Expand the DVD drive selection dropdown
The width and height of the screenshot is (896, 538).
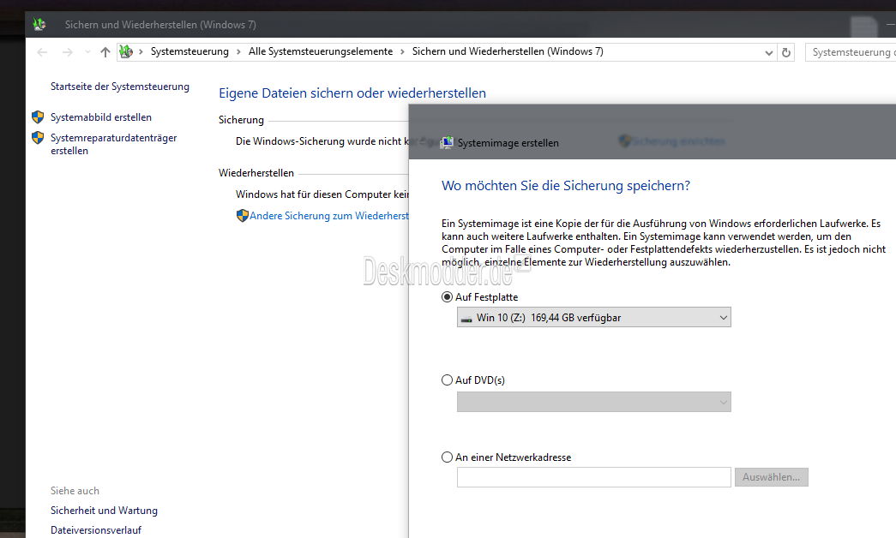click(593, 402)
